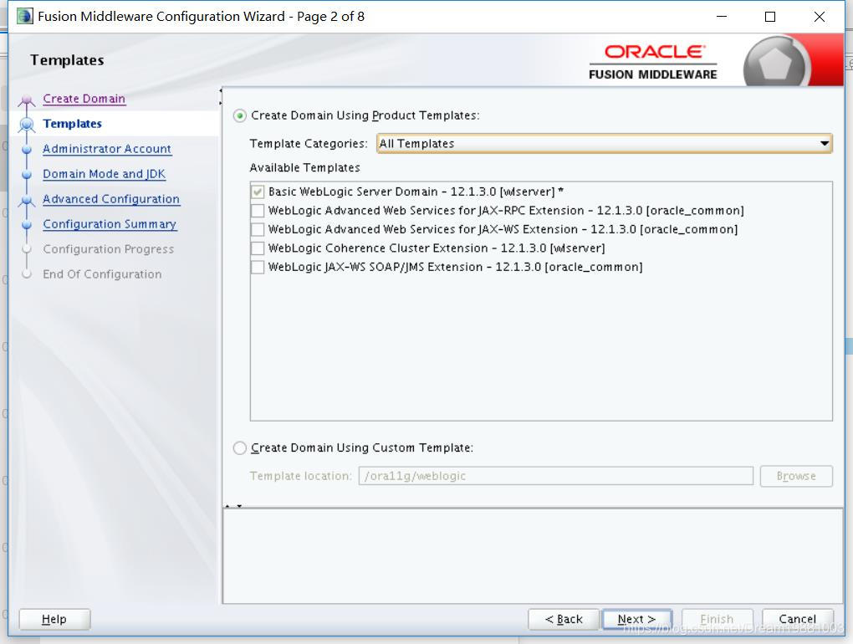Click the Configuration Summary step bullet
Viewport: 853px width, 644px height.
pos(26,225)
